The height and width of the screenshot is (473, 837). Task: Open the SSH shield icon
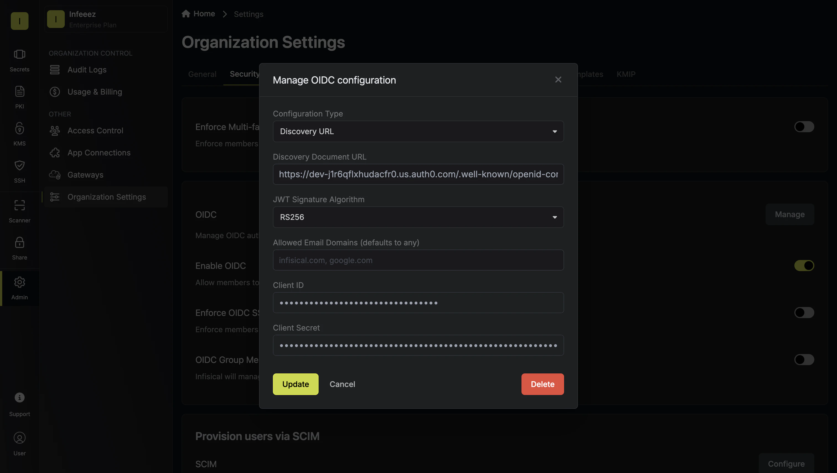point(19,165)
